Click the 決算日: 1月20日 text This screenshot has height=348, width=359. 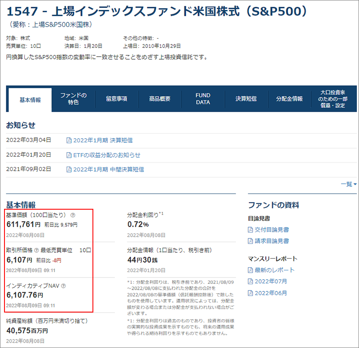83,46
